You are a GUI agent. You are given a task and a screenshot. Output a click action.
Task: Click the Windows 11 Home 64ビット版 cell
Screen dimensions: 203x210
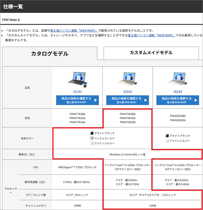point(127,154)
